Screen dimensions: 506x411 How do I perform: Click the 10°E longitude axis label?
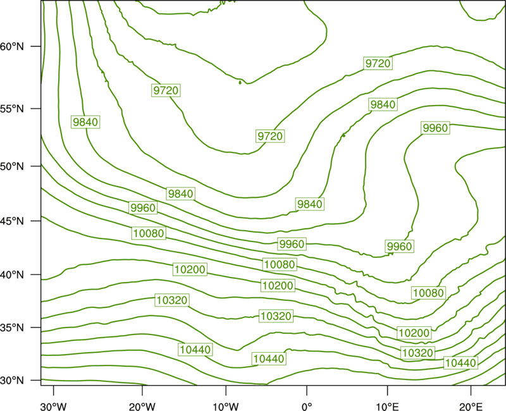click(387, 407)
